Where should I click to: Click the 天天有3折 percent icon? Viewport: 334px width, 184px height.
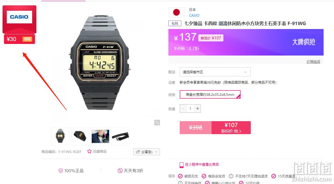(120, 170)
